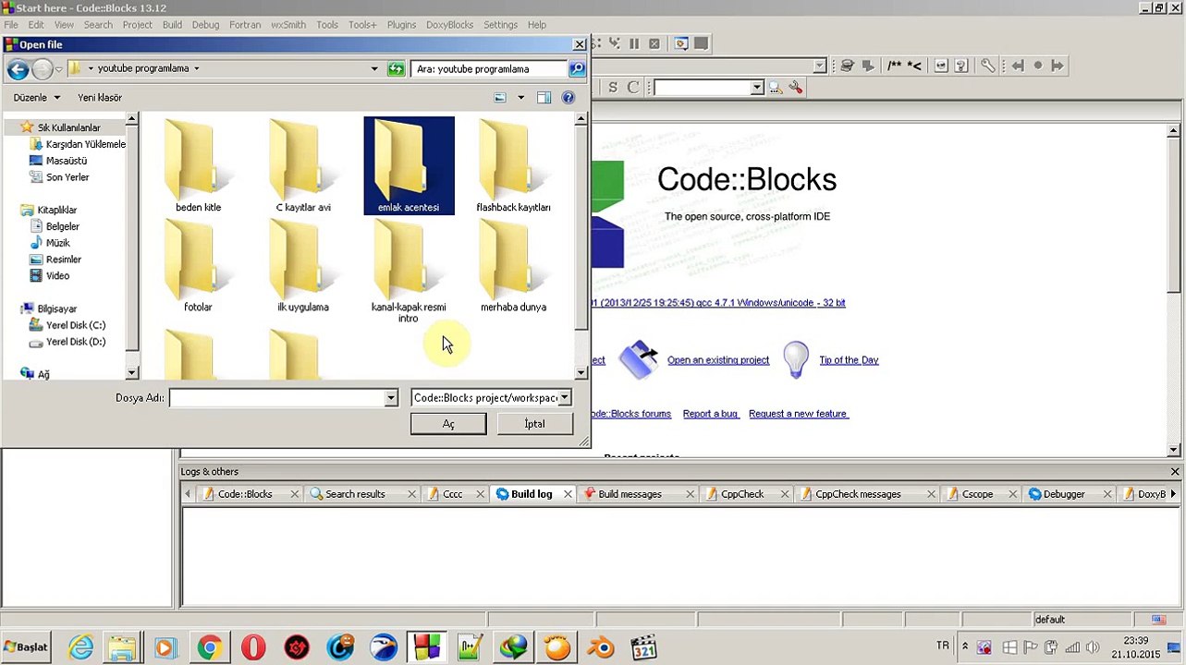
Task: Expand the Dosya Adı dropdown arrow
Action: click(391, 398)
